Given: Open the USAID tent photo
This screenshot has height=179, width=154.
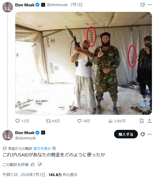Looking at the screenshot, I should (x=84, y=63).
